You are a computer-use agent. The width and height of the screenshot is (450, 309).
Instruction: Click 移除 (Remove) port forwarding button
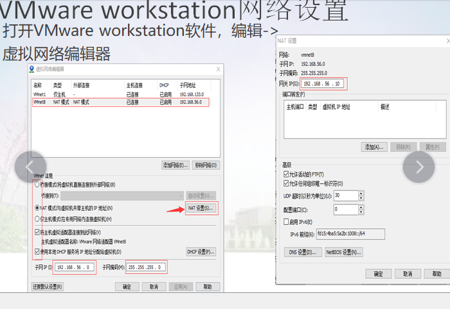pyautogui.click(x=404, y=147)
